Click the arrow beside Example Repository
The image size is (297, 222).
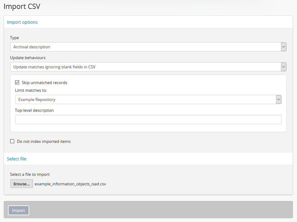(279, 99)
